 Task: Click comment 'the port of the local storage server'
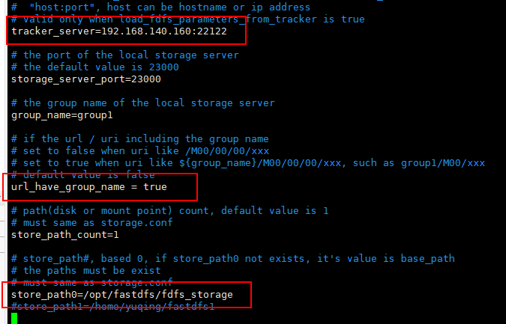[x=125, y=55]
